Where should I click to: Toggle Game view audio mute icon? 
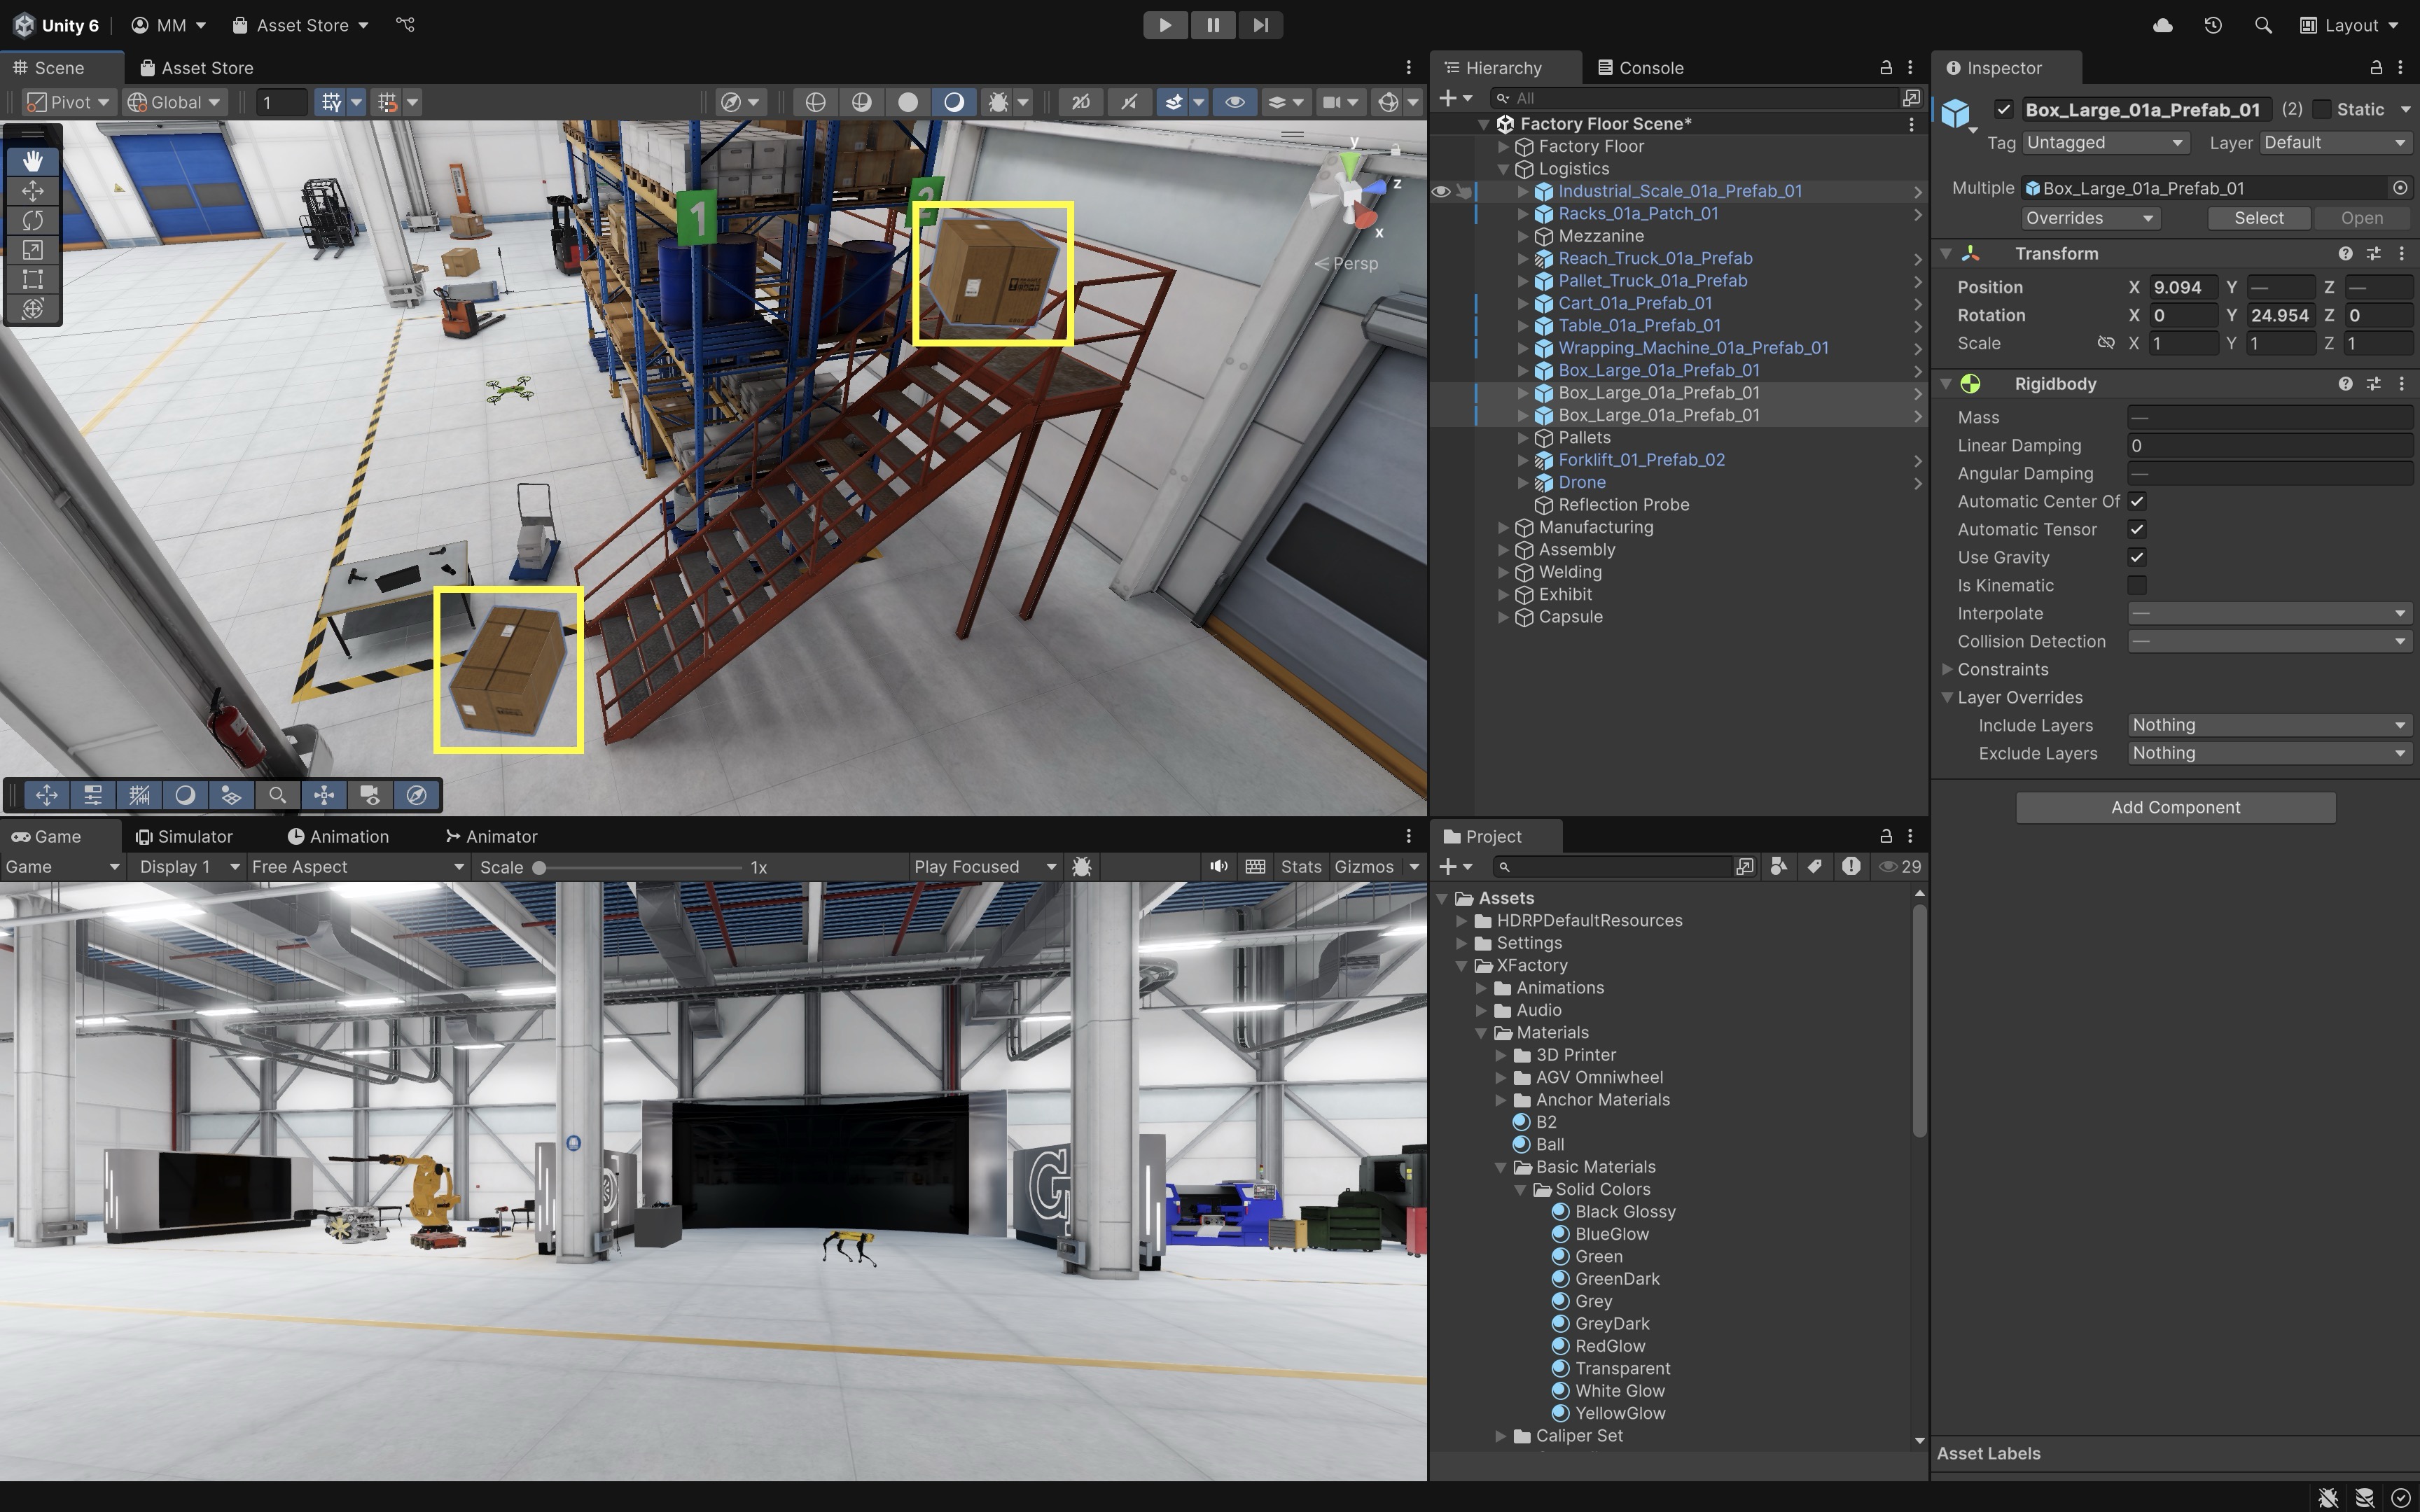tap(1218, 867)
